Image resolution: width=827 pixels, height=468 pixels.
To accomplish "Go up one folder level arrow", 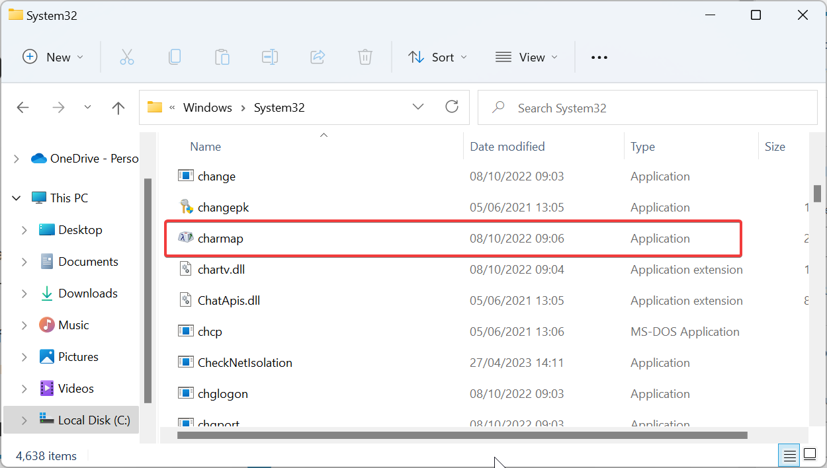I will (x=118, y=108).
